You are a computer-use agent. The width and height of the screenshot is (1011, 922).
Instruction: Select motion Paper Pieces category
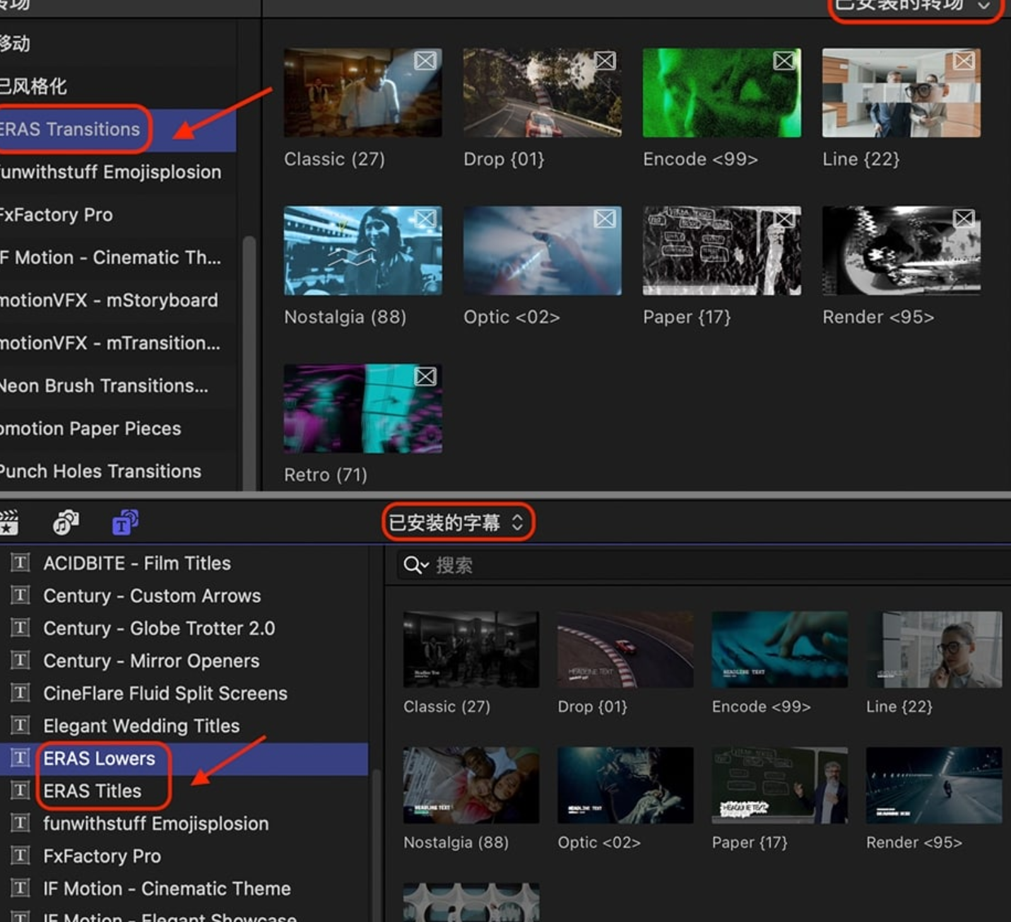click(118, 429)
